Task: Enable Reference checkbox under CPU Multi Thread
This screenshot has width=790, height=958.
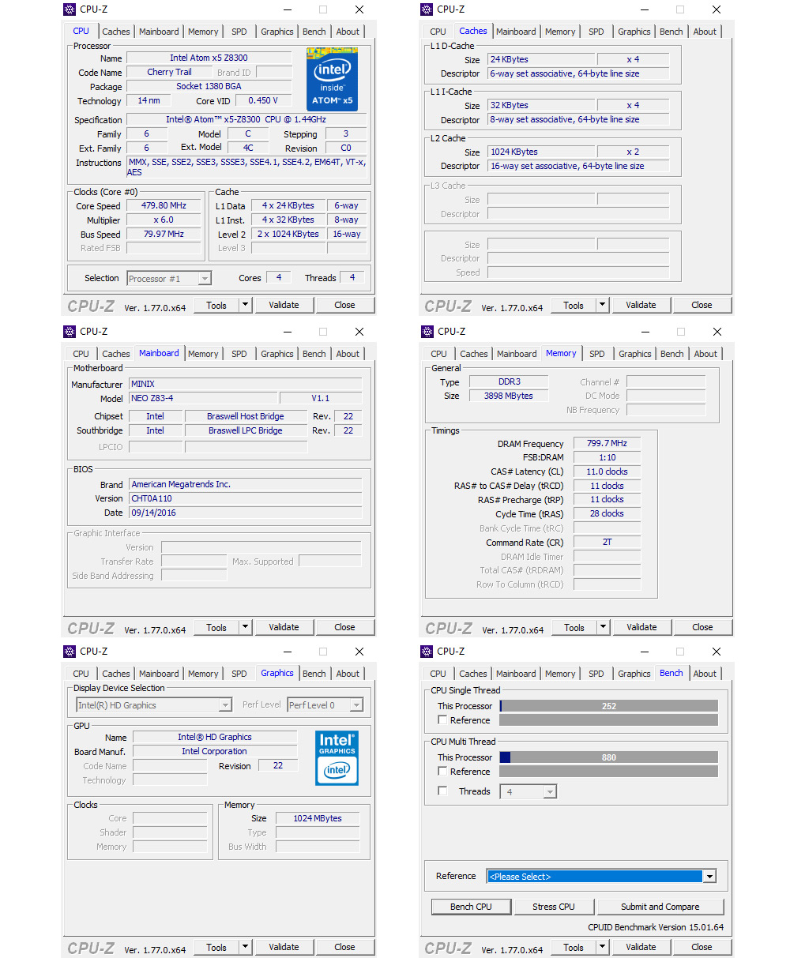Action: coord(442,772)
